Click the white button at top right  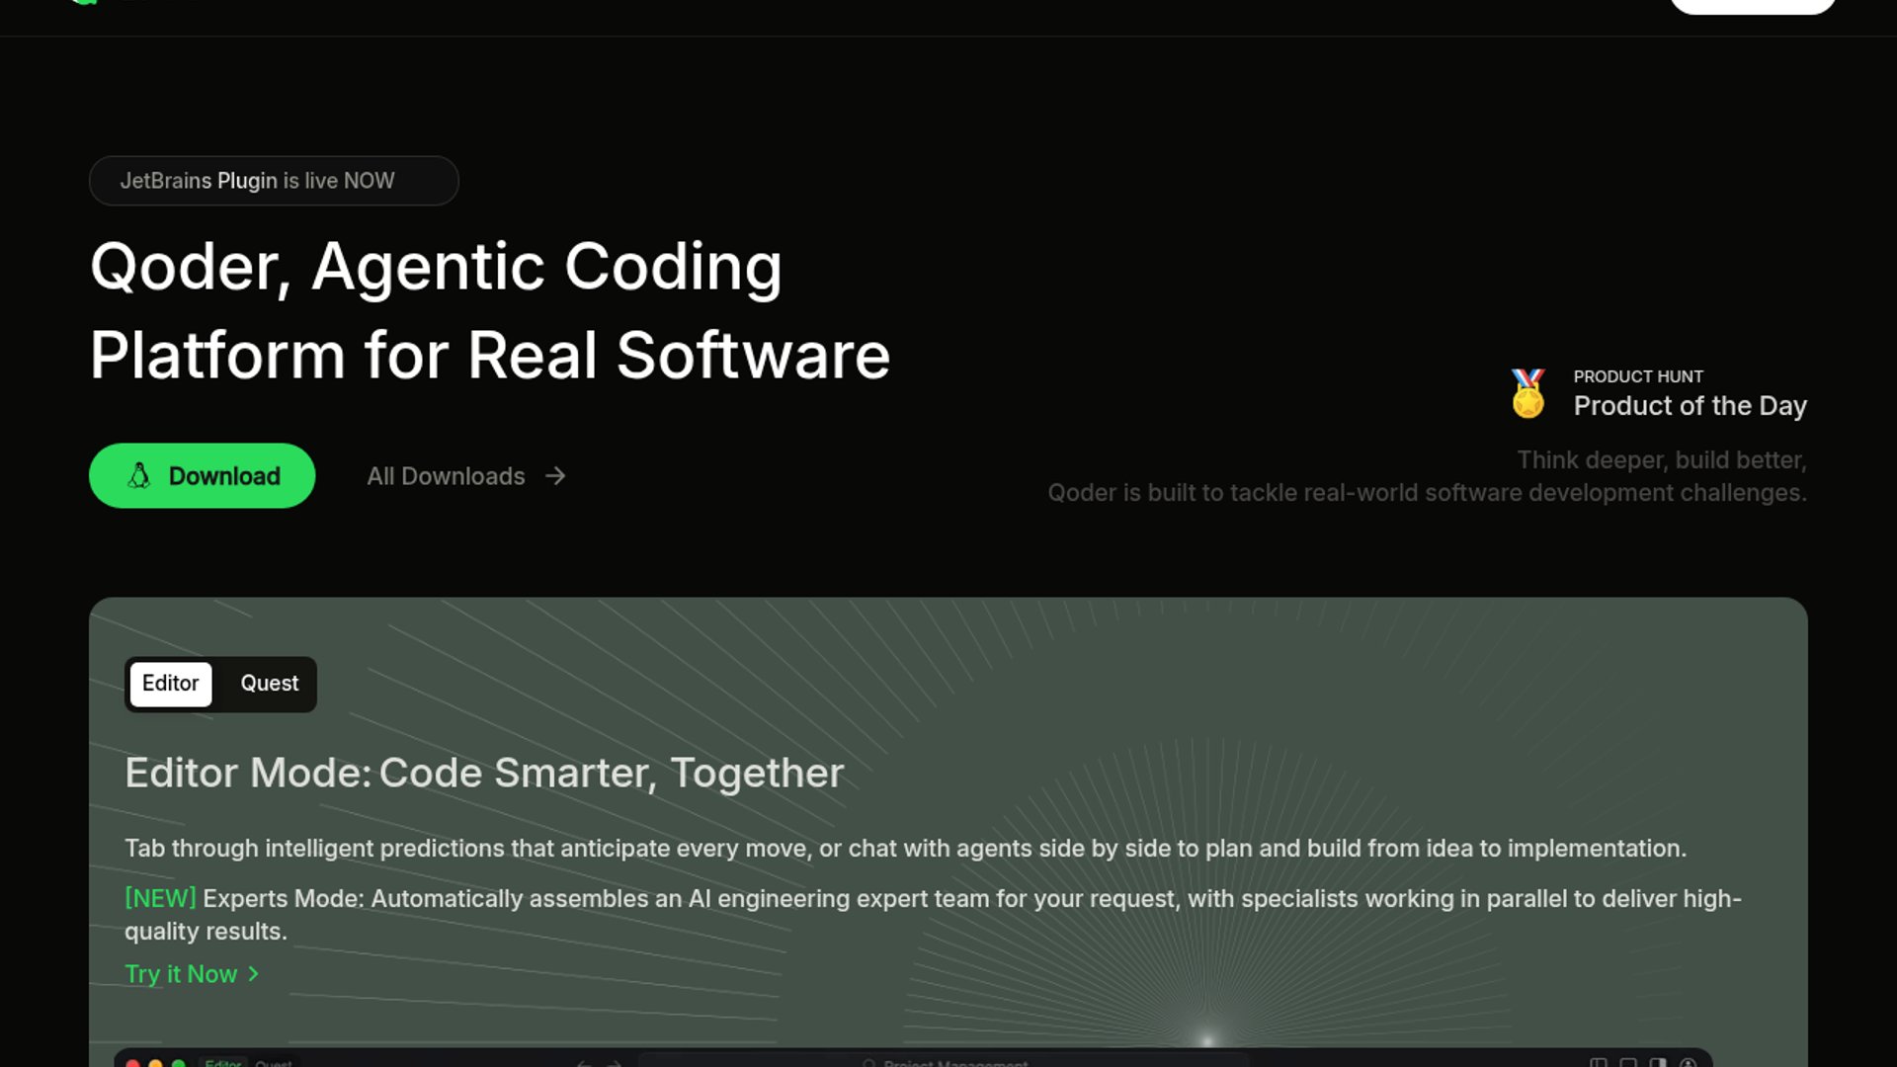click(x=1752, y=5)
